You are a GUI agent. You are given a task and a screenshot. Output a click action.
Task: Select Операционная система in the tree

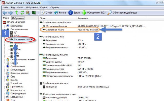click(23, 60)
